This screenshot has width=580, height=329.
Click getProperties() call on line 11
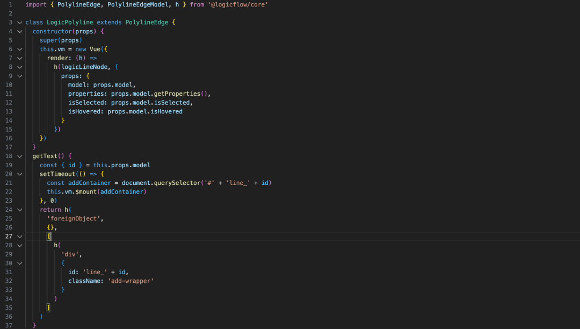(x=180, y=94)
